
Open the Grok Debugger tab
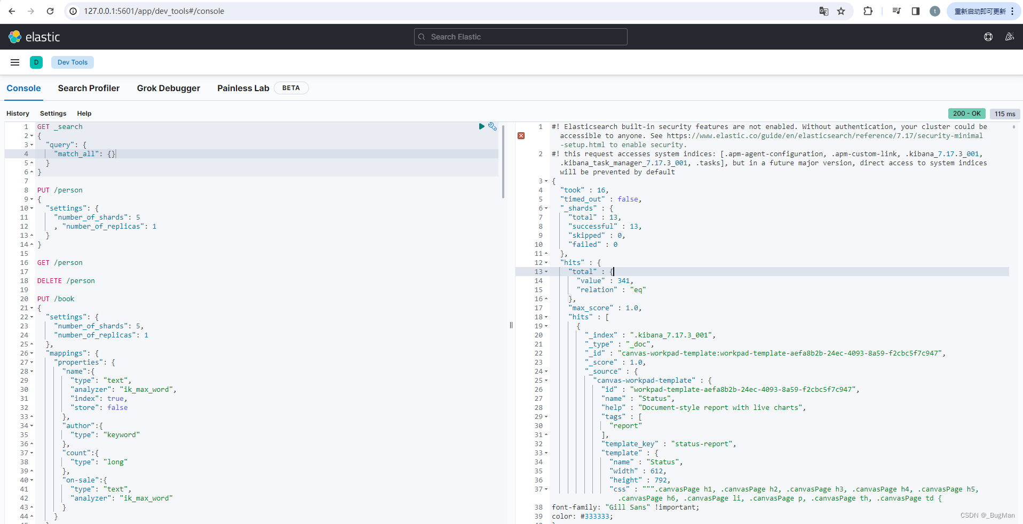pos(169,88)
